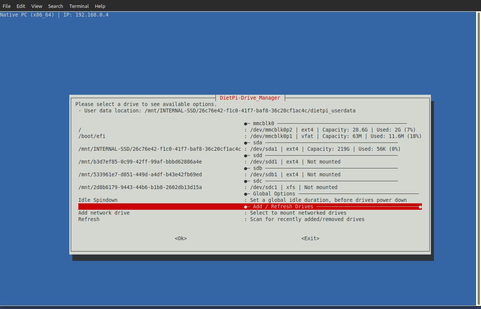Choose Add network drive option
The width and height of the screenshot is (481, 309).
(104, 213)
